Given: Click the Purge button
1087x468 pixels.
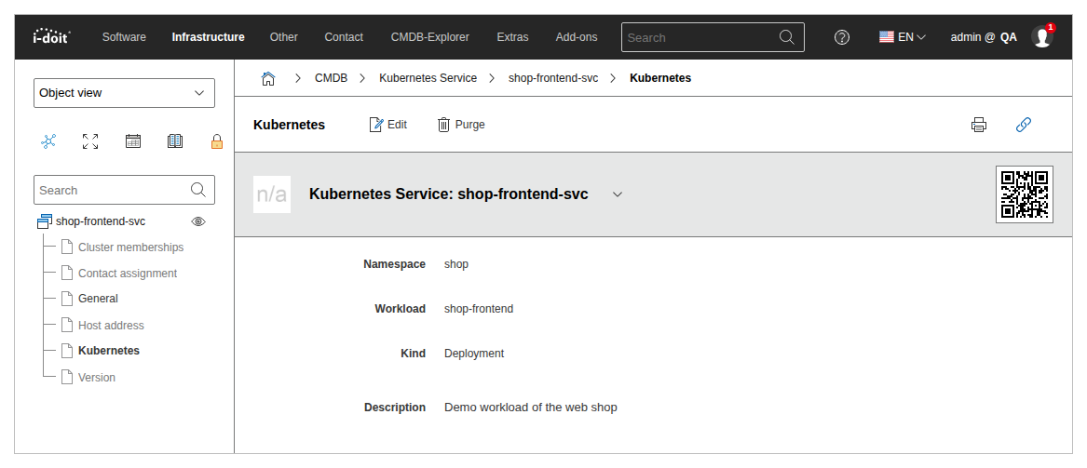Looking at the screenshot, I should (x=461, y=125).
